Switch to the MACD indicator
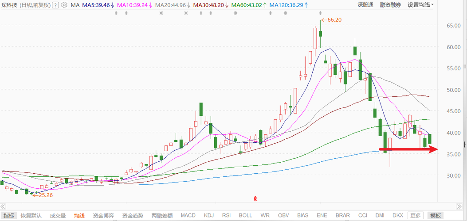This screenshot has width=467, height=221. coord(188,216)
